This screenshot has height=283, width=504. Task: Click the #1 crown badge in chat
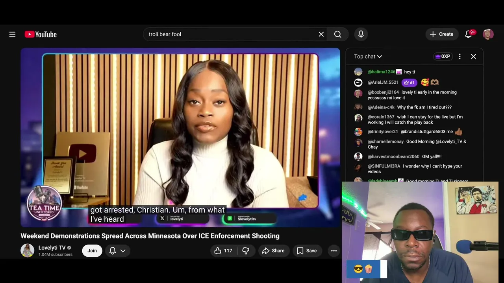coord(409,83)
